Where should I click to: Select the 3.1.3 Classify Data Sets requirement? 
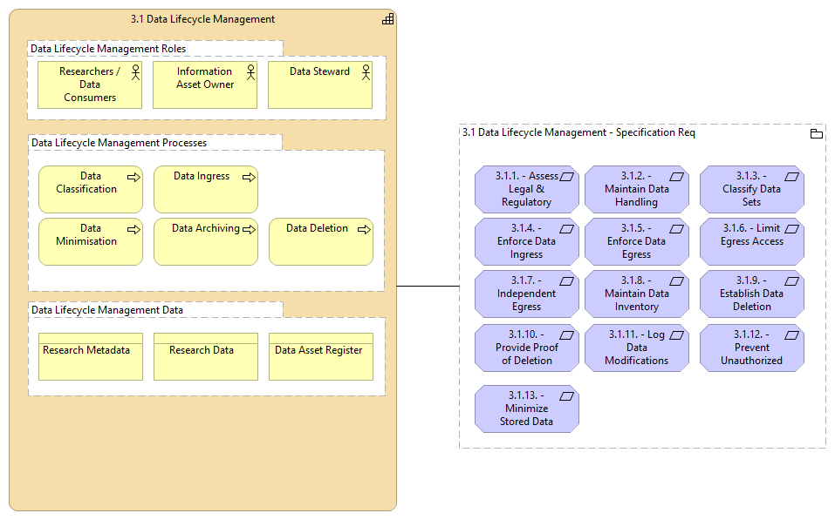click(x=752, y=189)
